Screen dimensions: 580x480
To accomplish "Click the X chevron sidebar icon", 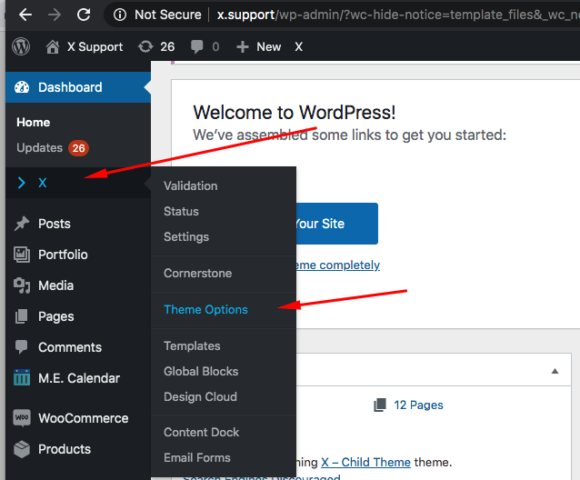I will point(22,183).
